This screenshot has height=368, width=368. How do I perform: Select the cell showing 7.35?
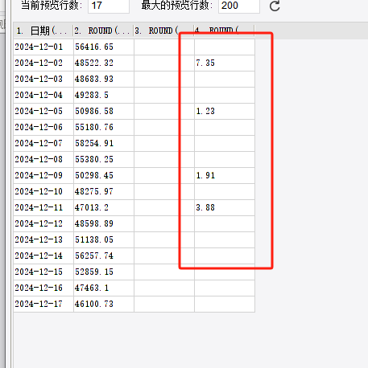(225, 63)
